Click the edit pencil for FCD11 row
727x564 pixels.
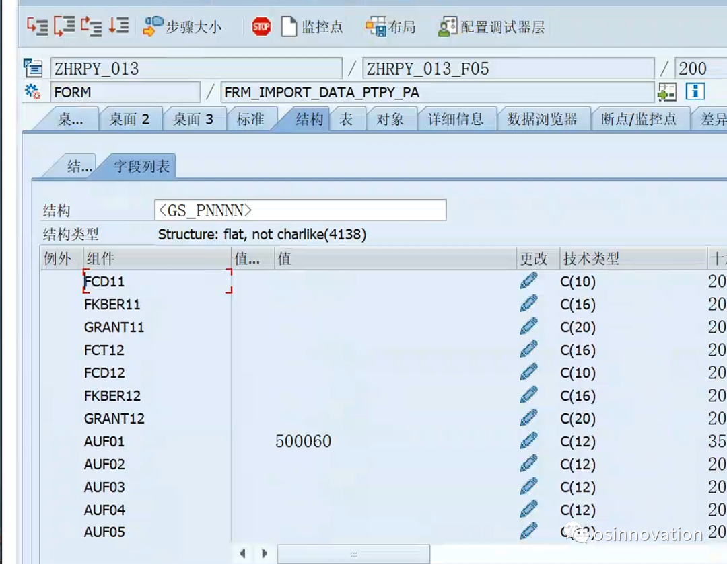click(x=528, y=280)
